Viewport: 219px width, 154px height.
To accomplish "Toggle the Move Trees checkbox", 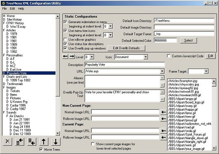I will coord(41,149).
